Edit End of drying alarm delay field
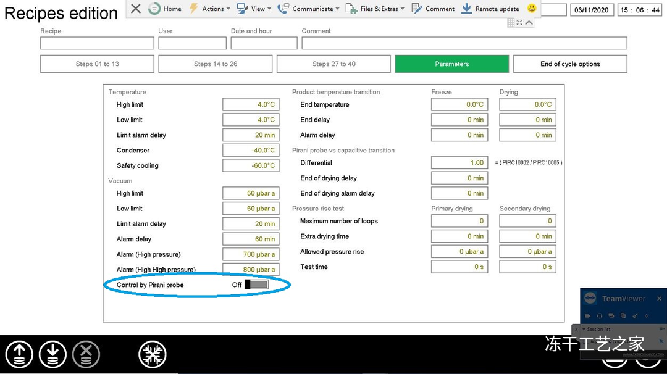Image resolution: width=667 pixels, height=374 pixels. point(459,193)
